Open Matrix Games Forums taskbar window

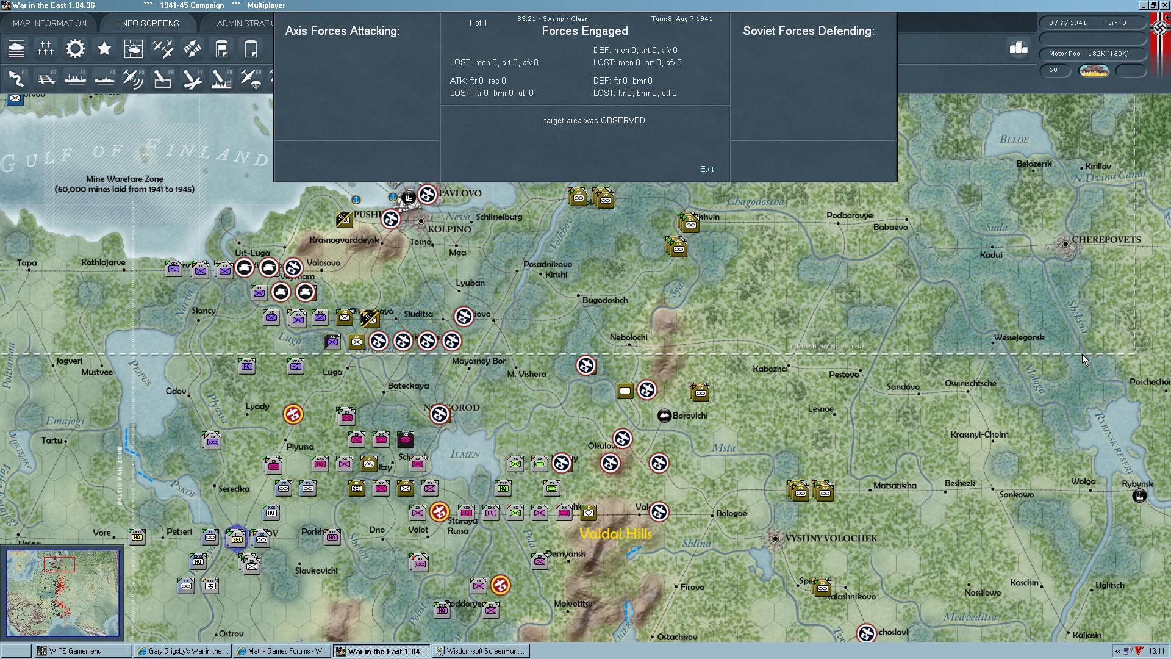(x=283, y=651)
